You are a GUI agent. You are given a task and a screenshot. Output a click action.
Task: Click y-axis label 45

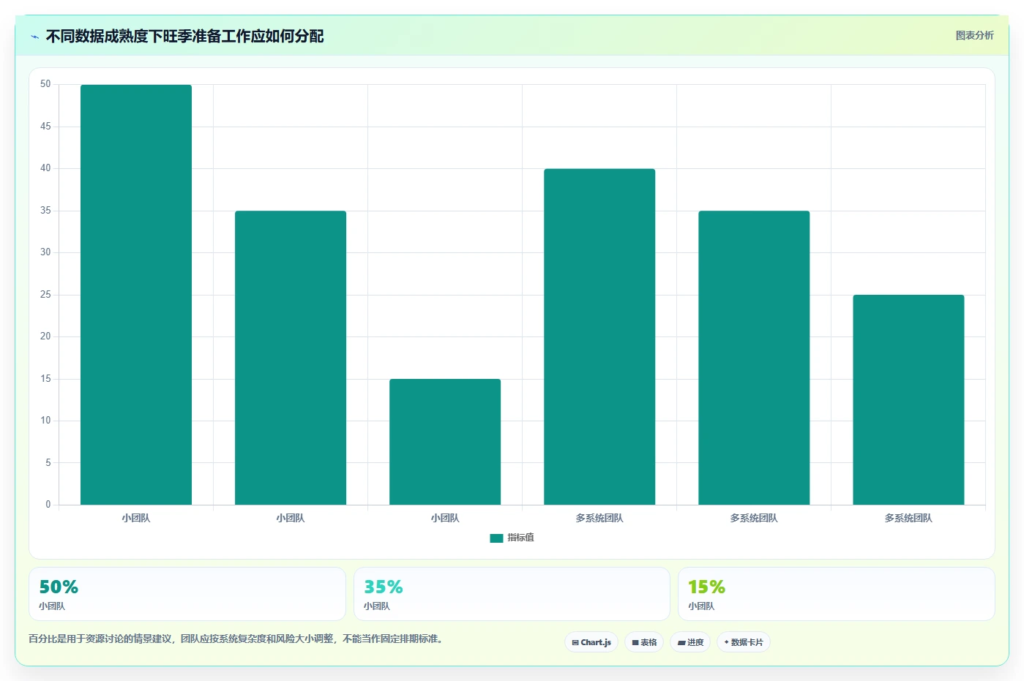[x=46, y=127]
